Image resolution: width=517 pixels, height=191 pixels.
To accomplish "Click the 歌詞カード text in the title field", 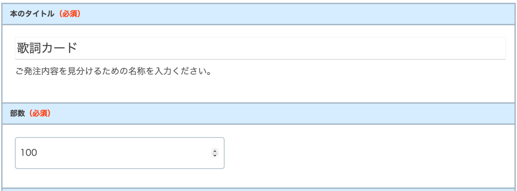I will tap(46, 48).
